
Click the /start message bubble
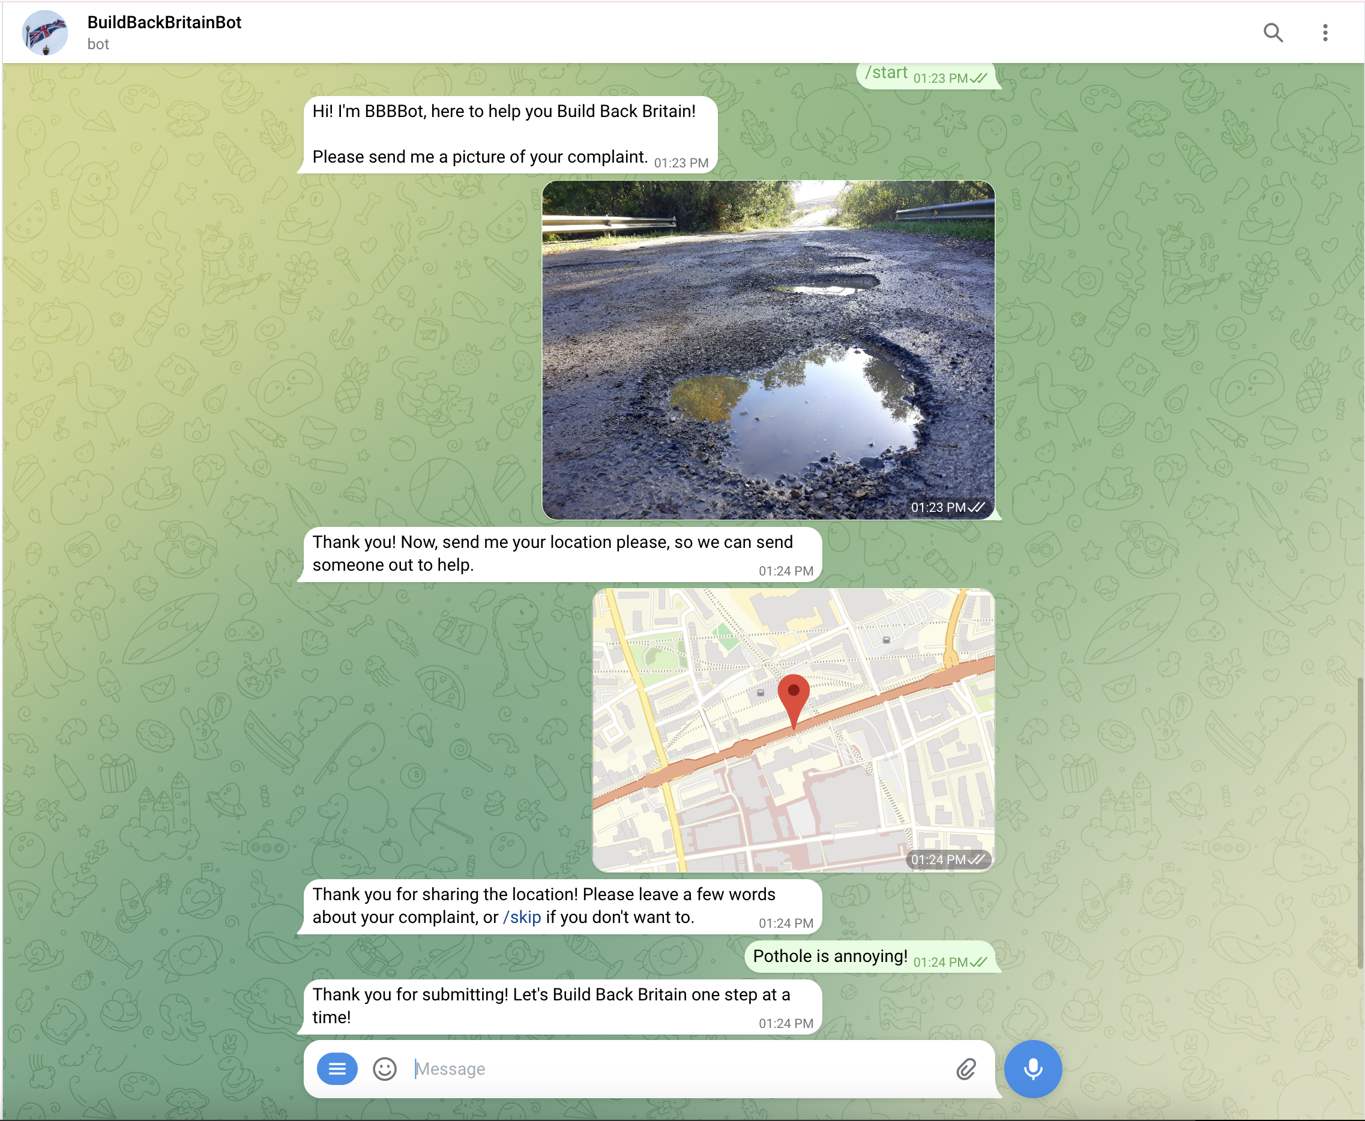(x=887, y=74)
